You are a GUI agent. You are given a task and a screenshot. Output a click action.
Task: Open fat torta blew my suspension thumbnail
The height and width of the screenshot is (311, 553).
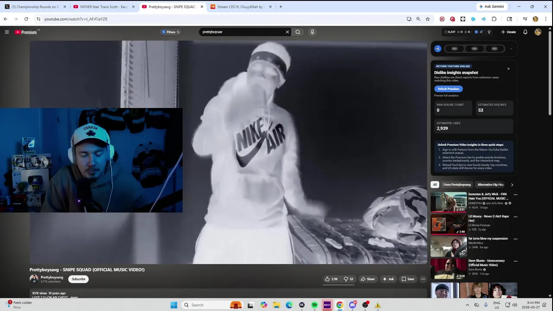point(448,247)
